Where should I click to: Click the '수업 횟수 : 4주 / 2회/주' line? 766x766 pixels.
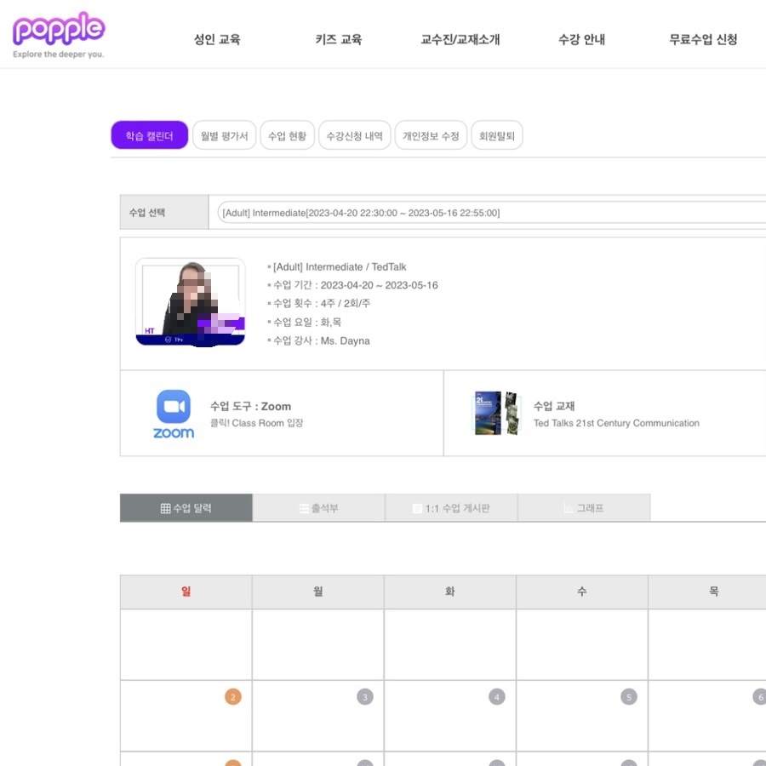[x=322, y=303]
